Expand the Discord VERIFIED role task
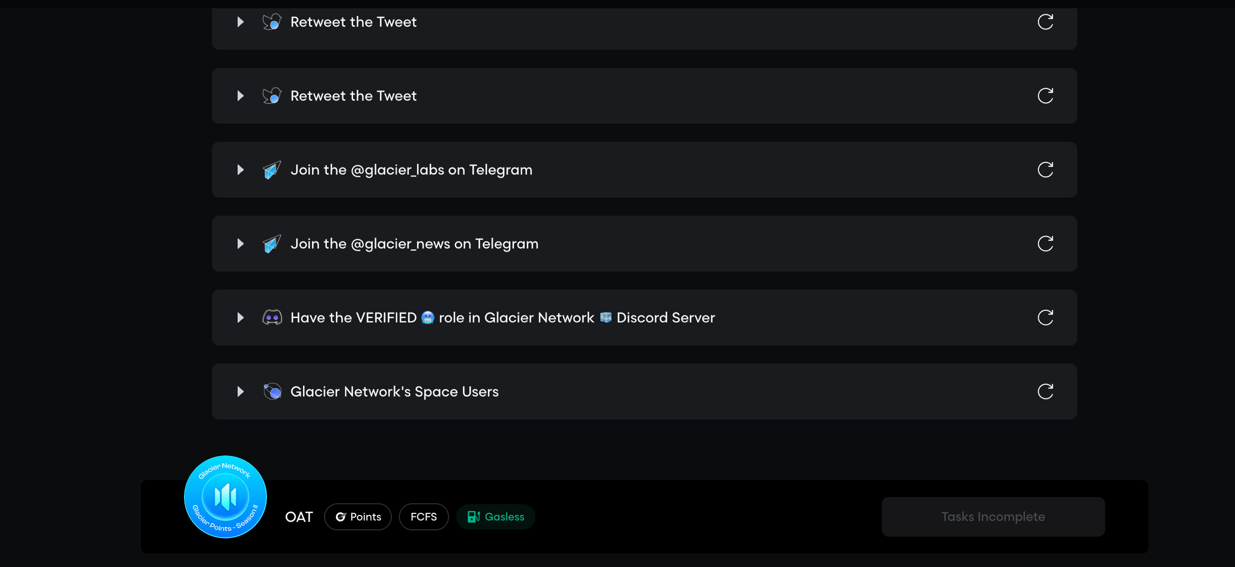Screen dimensions: 1235x567 (240, 318)
